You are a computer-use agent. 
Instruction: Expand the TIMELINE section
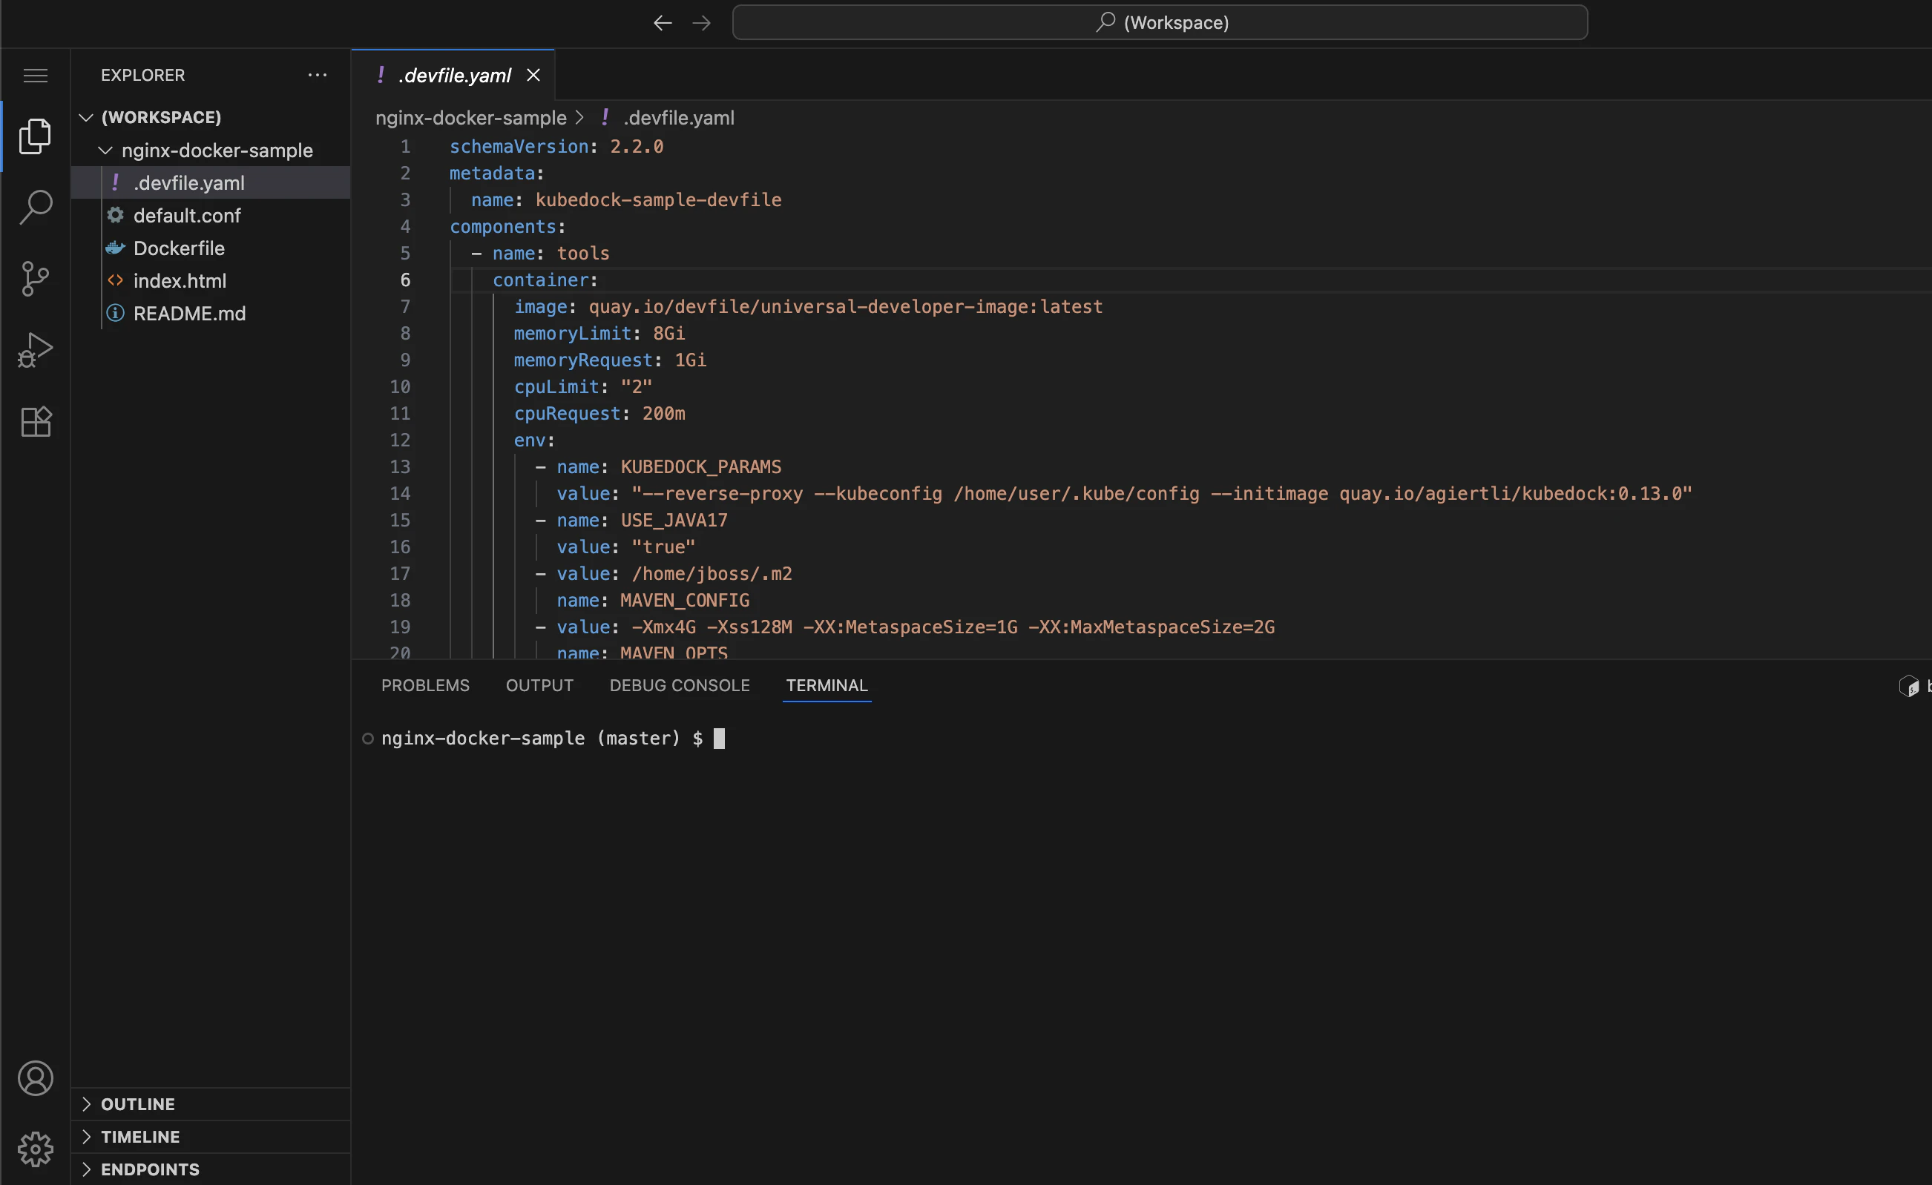(86, 1136)
